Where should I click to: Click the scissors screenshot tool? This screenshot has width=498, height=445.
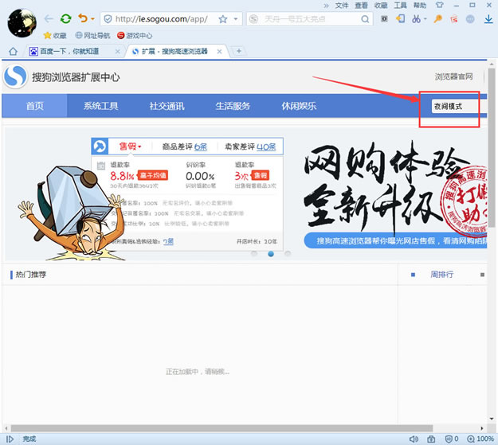416,19
